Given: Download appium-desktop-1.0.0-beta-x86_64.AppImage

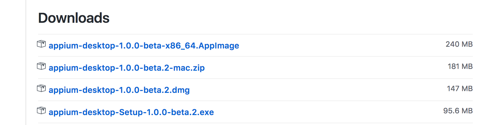Looking at the screenshot, I should click(x=144, y=46).
